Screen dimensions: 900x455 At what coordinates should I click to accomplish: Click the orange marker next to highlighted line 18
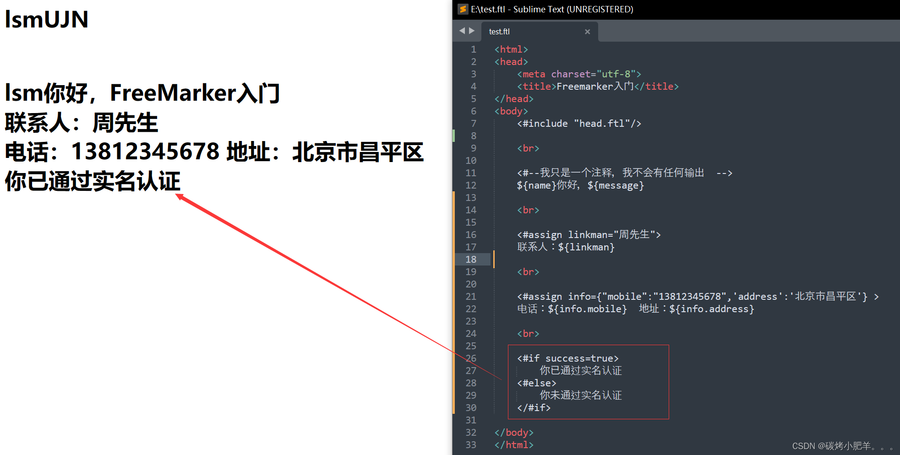click(x=493, y=259)
